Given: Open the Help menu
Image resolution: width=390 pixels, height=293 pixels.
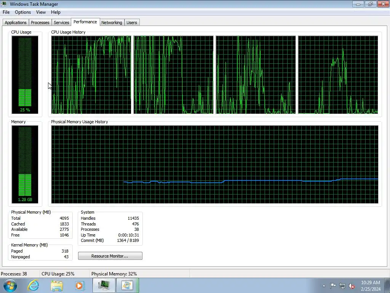Looking at the screenshot, I should (56, 12).
